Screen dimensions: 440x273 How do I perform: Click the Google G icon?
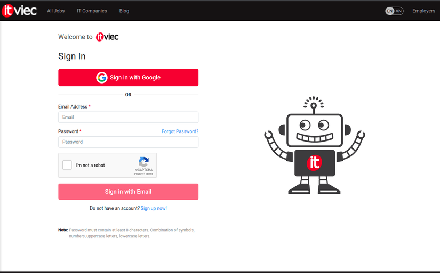pyautogui.click(x=101, y=78)
